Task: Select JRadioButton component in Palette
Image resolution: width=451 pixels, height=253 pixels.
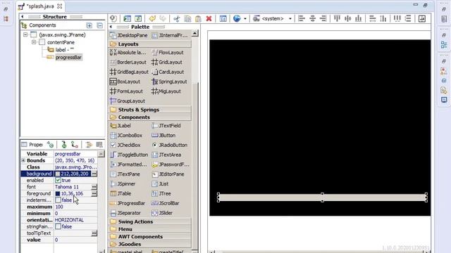Action: pos(169,145)
